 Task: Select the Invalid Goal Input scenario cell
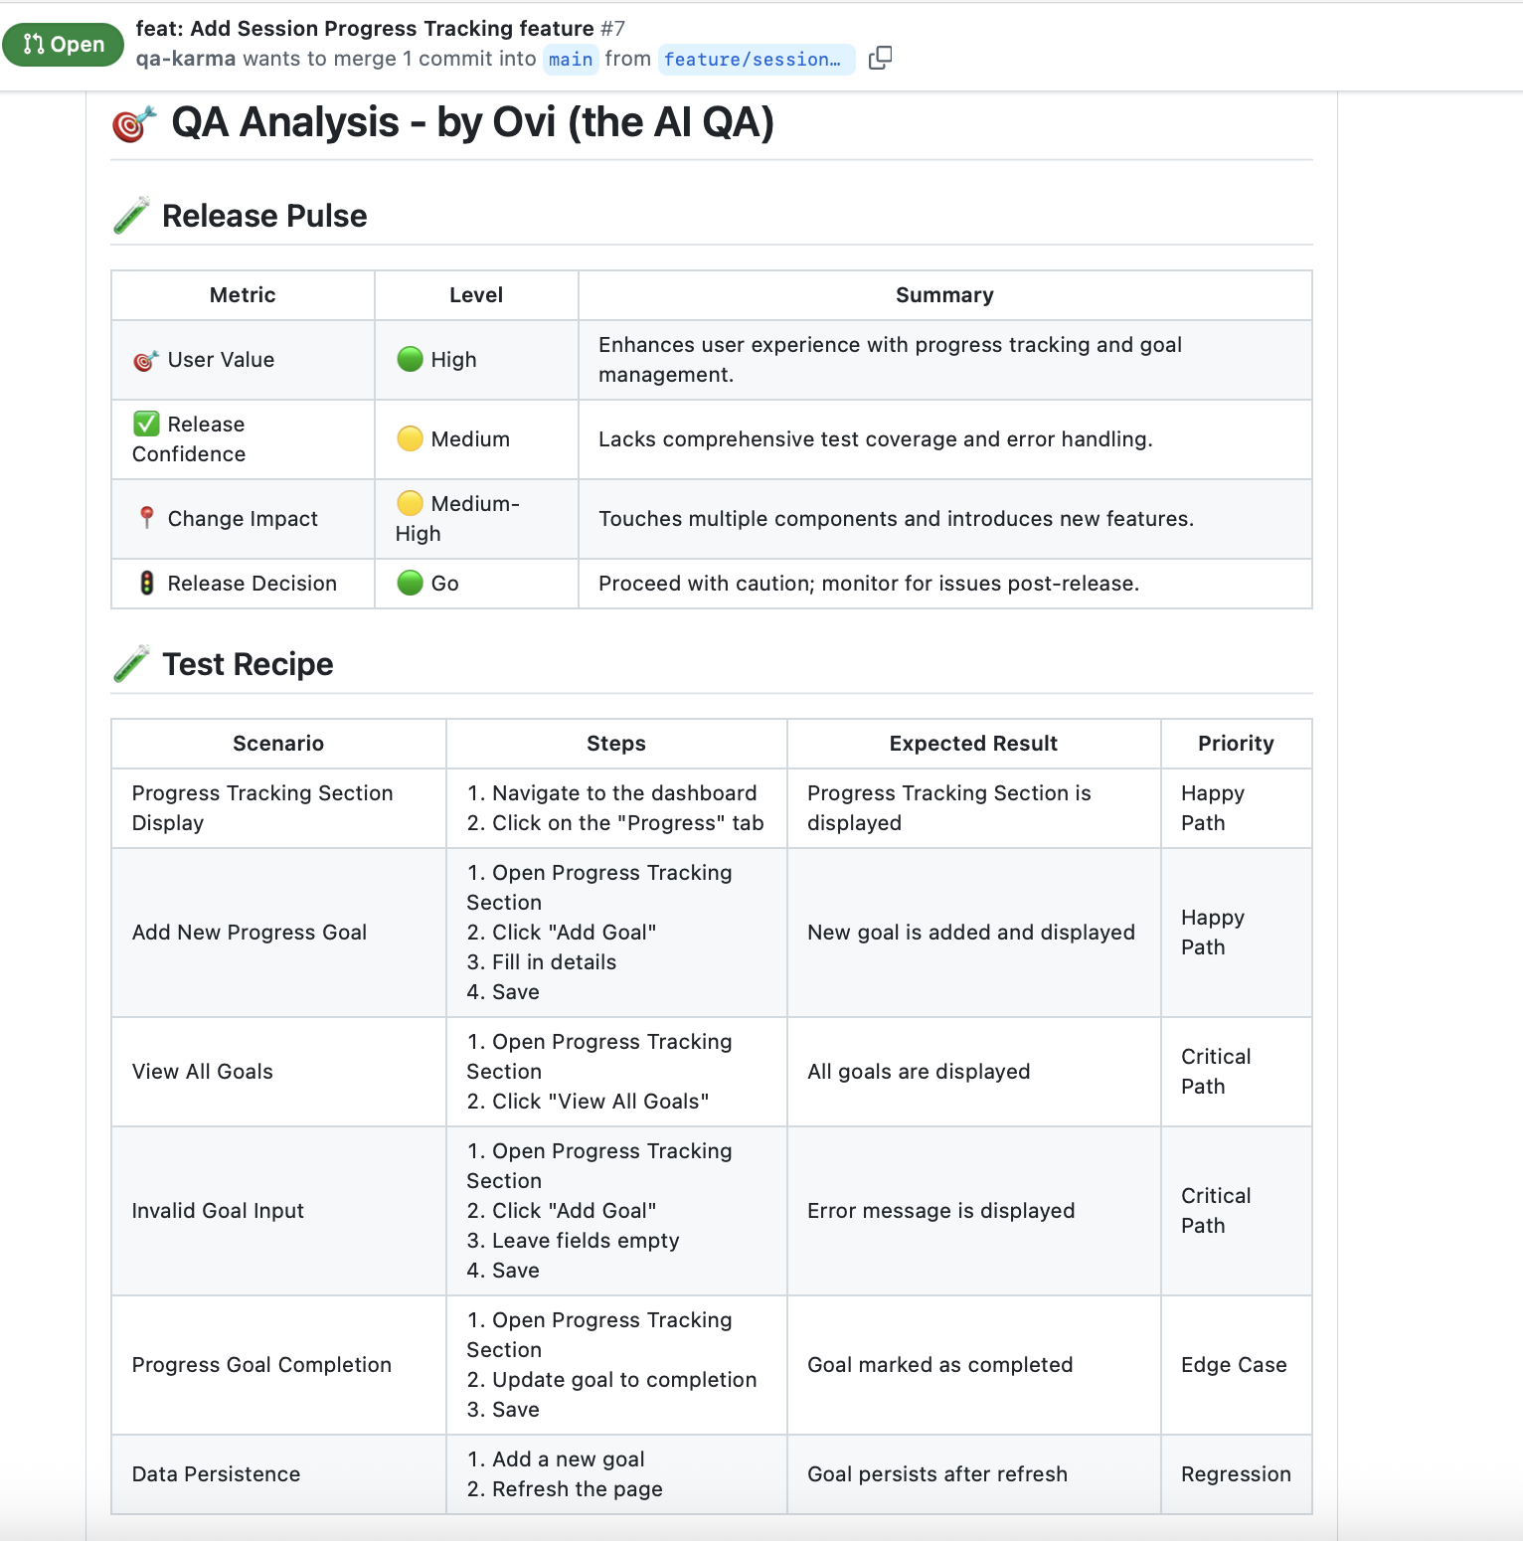218,1211
